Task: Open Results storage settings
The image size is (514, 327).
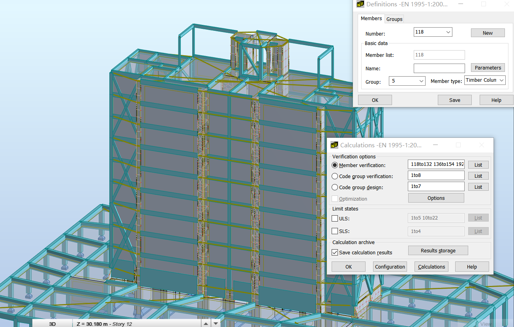Action: [x=438, y=250]
